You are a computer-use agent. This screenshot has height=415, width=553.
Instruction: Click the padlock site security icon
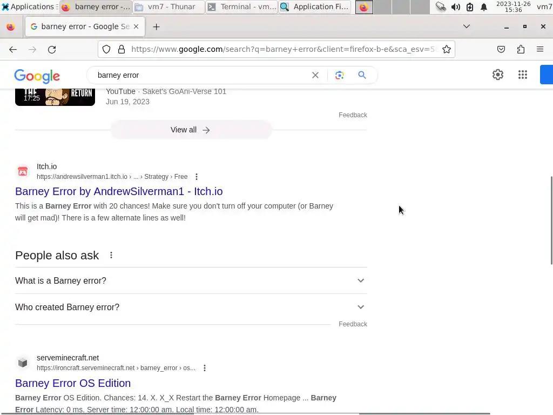pos(122,49)
